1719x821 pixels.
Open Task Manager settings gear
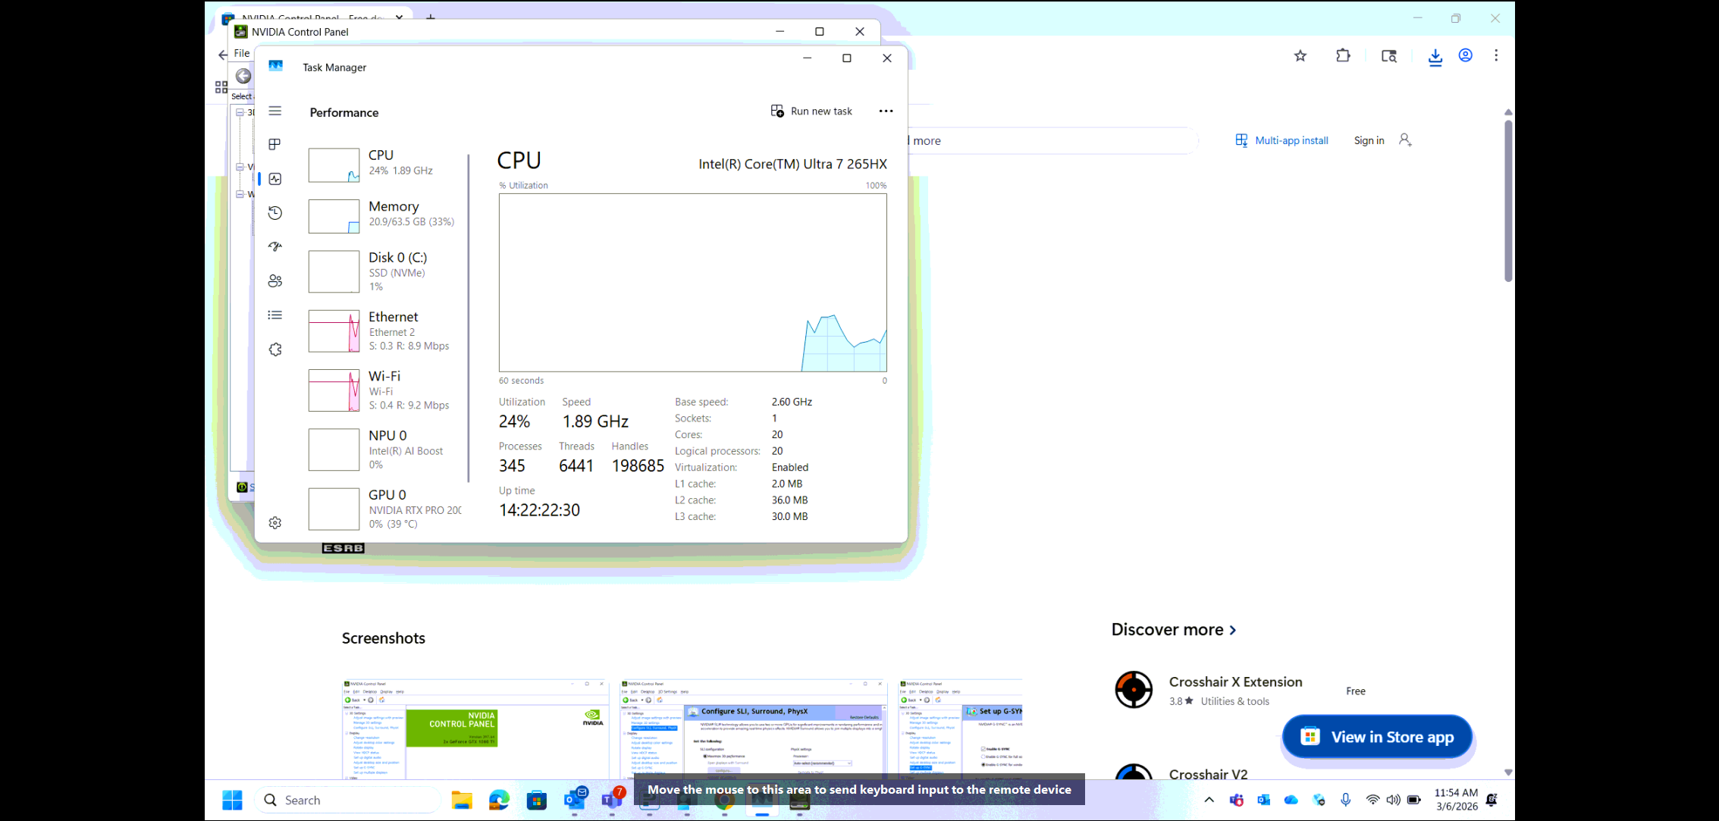coord(275,522)
